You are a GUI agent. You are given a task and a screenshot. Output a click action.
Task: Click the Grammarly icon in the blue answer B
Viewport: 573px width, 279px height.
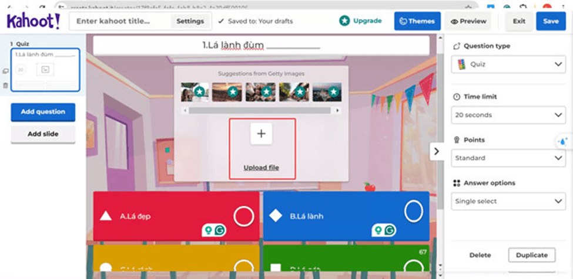[390, 230]
